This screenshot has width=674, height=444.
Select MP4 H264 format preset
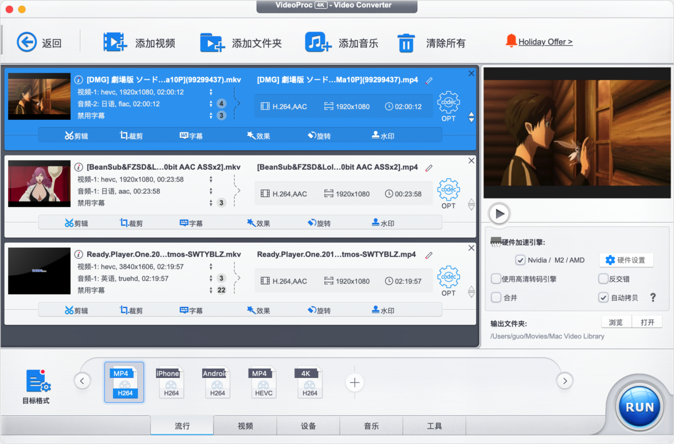[x=124, y=381]
